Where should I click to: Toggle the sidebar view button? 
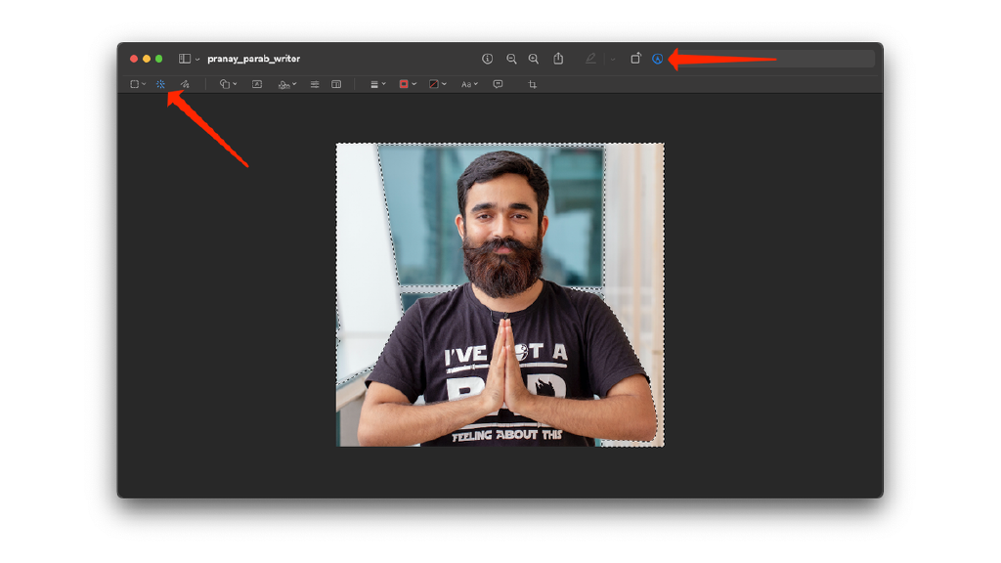click(185, 59)
